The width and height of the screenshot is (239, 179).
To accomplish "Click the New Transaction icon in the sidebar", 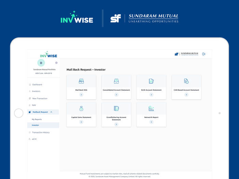I will coord(30,98).
